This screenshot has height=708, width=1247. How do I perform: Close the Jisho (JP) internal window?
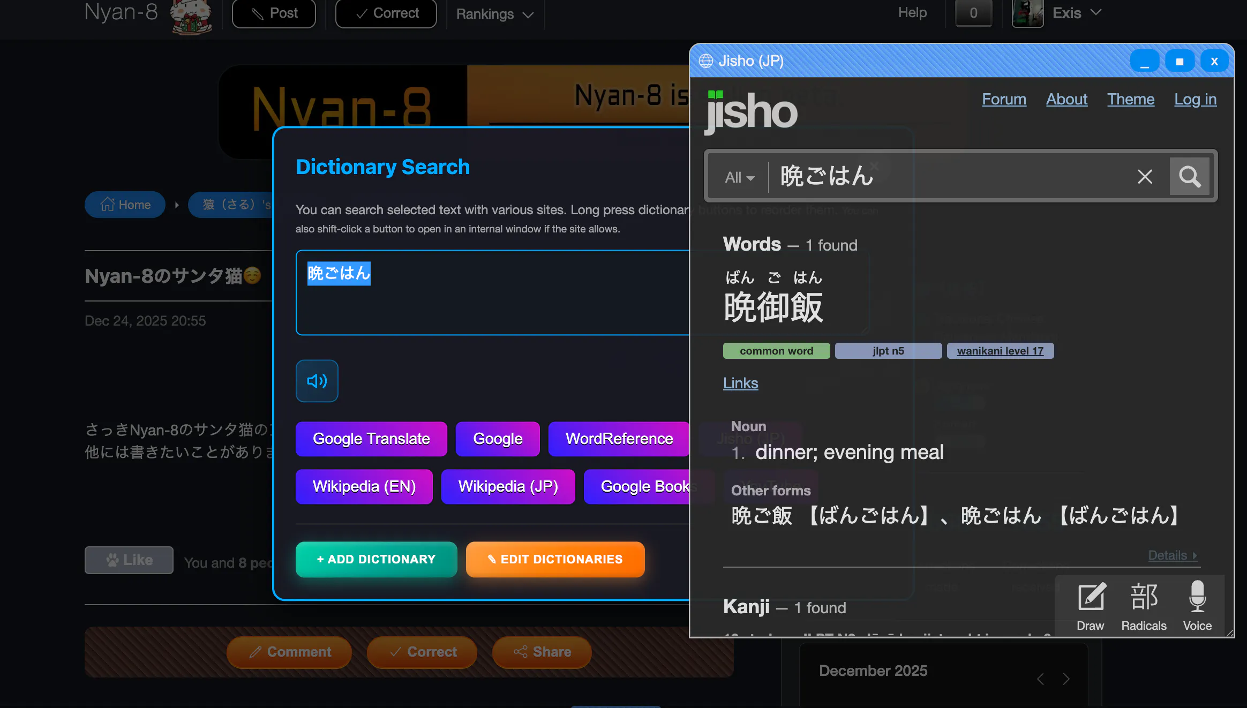coord(1214,61)
